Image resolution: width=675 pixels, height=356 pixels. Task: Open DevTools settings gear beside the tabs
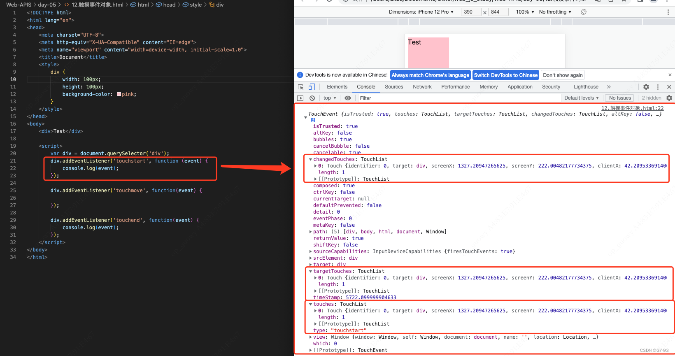click(646, 87)
